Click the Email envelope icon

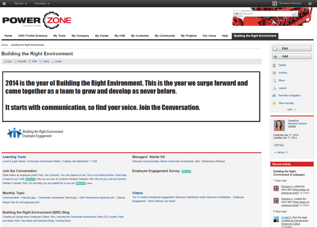click(x=53, y=62)
